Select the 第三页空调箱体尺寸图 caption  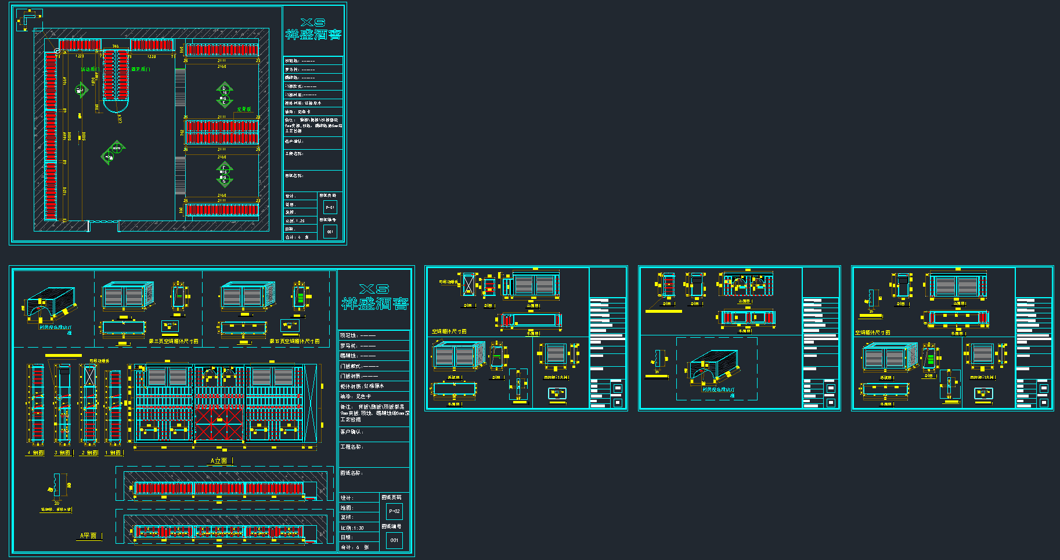(x=173, y=341)
